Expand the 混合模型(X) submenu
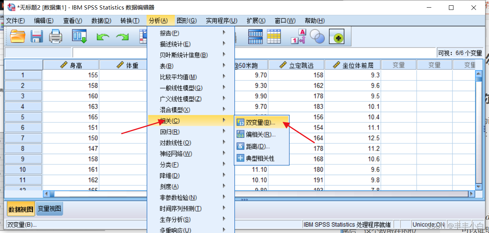Viewport: 489px width, 233px height. [191, 110]
